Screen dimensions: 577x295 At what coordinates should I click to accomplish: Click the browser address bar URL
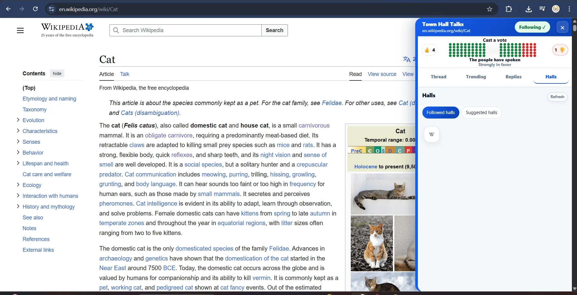point(88,9)
